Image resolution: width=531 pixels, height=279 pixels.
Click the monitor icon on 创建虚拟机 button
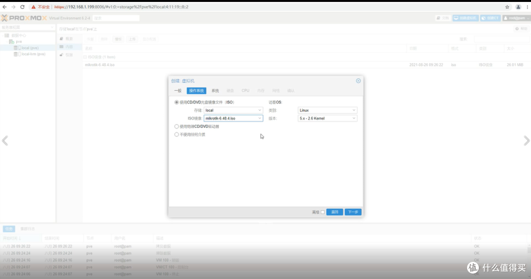[x=456, y=18]
